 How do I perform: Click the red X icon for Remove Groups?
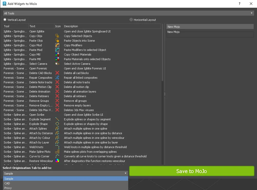[x=57, y=101]
